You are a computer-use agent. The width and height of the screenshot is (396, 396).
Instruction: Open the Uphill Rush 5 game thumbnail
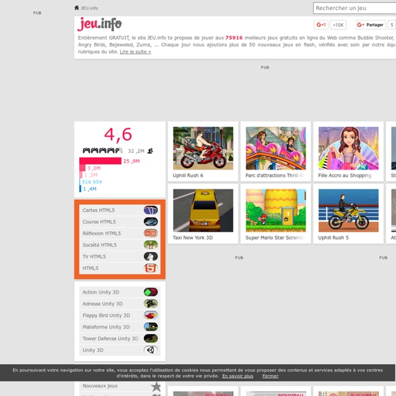click(348, 211)
